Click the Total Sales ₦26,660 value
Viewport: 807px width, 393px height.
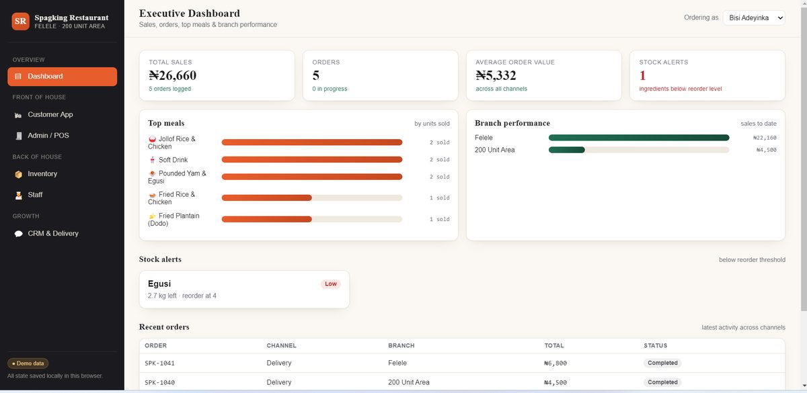(x=173, y=75)
